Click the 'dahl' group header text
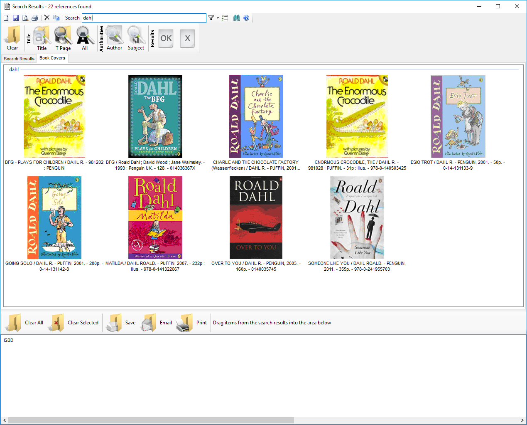Screen dimensions: 527x425 (14, 69)
